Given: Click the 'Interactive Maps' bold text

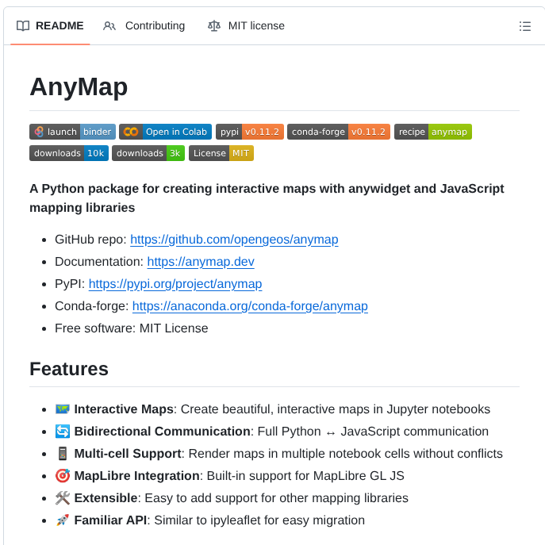Looking at the screenshot, I should 124,409.
